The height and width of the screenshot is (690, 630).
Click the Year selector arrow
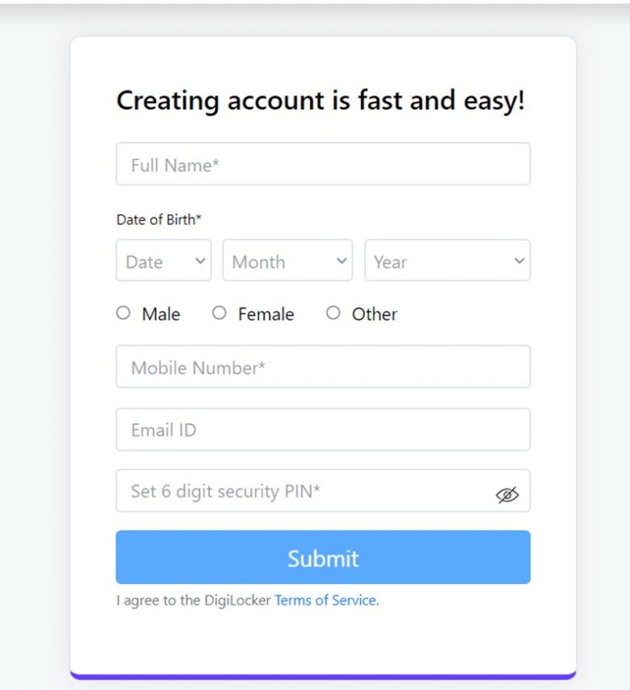coord(518,260)
